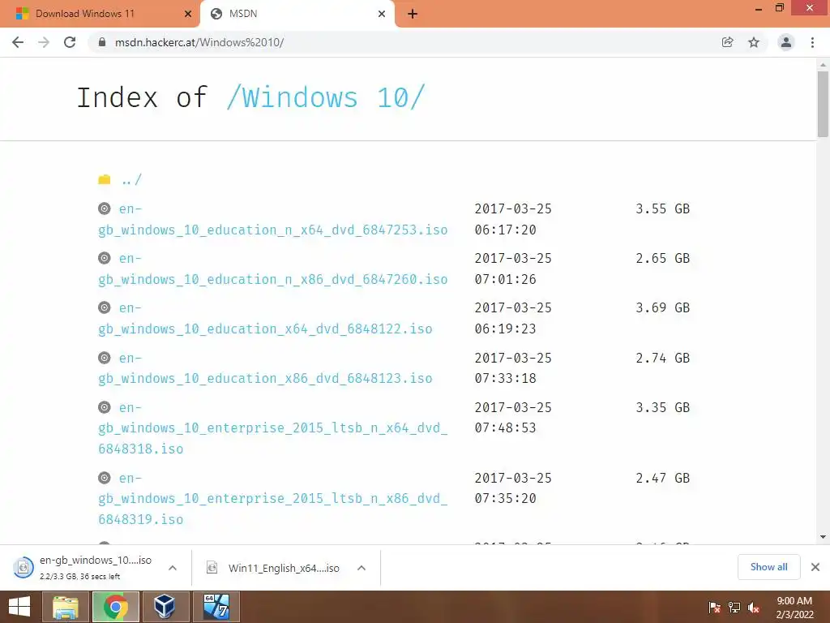830x623 pixels.
Task: Click disc icon of ltsb_n_x86 file
Action: [105, 478]
